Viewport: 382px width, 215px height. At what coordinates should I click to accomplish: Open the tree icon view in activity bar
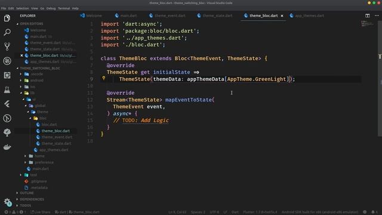tap(7, 133)
